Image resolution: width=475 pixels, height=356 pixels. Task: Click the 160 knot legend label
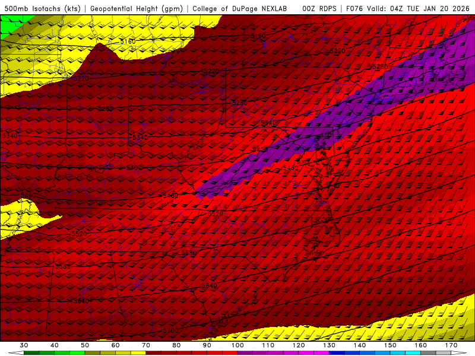(x=421, y=345)
